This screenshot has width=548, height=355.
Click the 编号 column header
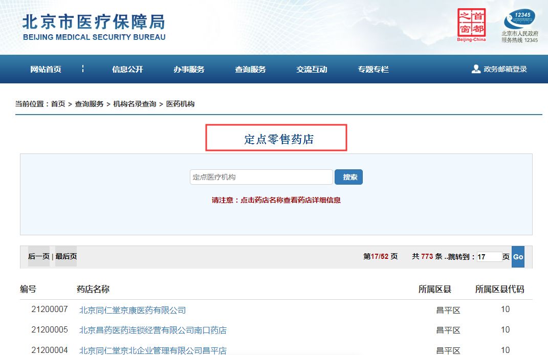pos(28,289)
